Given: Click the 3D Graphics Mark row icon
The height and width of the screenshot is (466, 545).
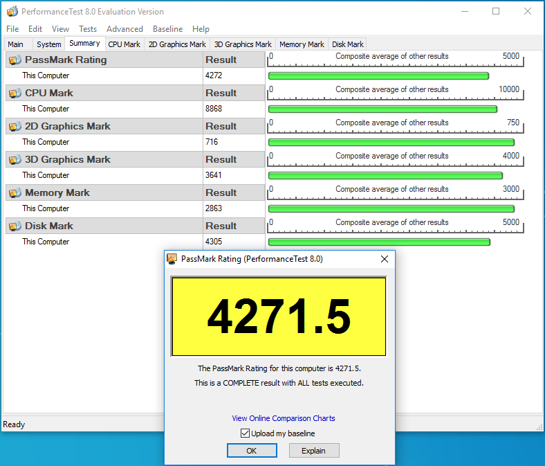Looking at the screenshot, I should point(15,159).
